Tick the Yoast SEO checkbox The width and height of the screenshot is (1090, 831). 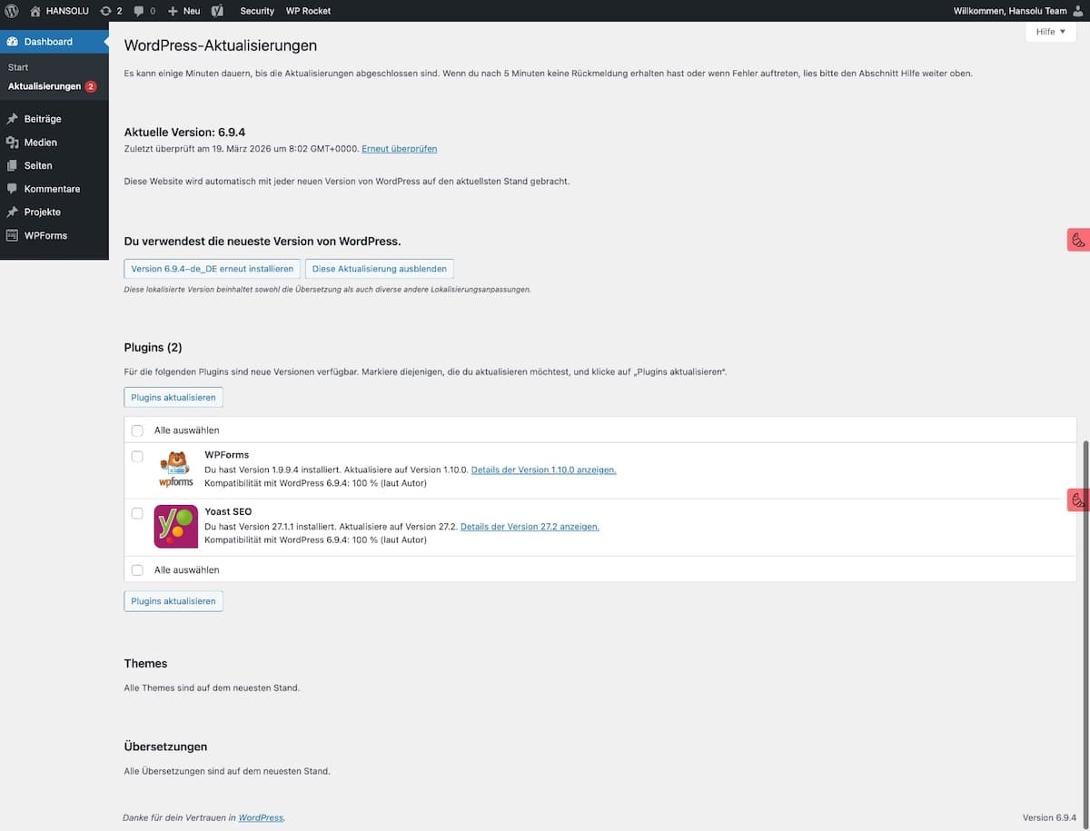tap(137, 513)
